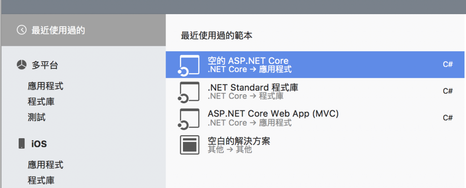Screen dimensions: 466x188
Task: Open C# language selector on .NET Standard 程式庫
Action: pos(448,91)
